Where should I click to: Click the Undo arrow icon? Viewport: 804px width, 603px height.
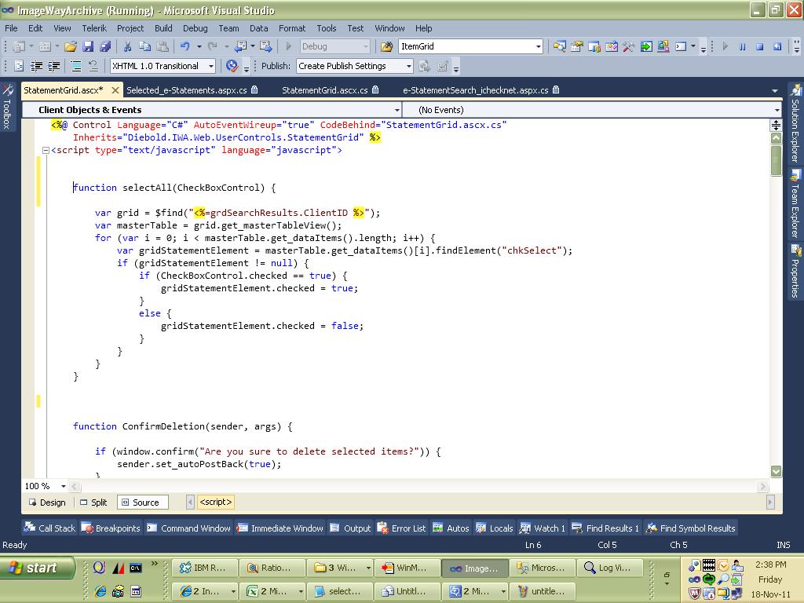tap(185, 46)
